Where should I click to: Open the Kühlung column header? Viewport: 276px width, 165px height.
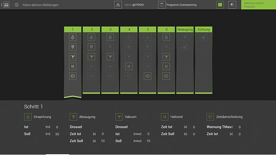pyautogui.click(x=204, y=29)
